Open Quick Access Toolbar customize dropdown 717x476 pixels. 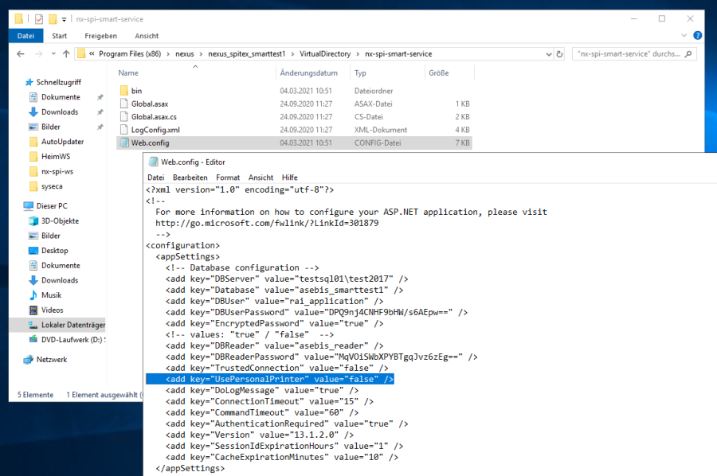click(x=65, y=18)
